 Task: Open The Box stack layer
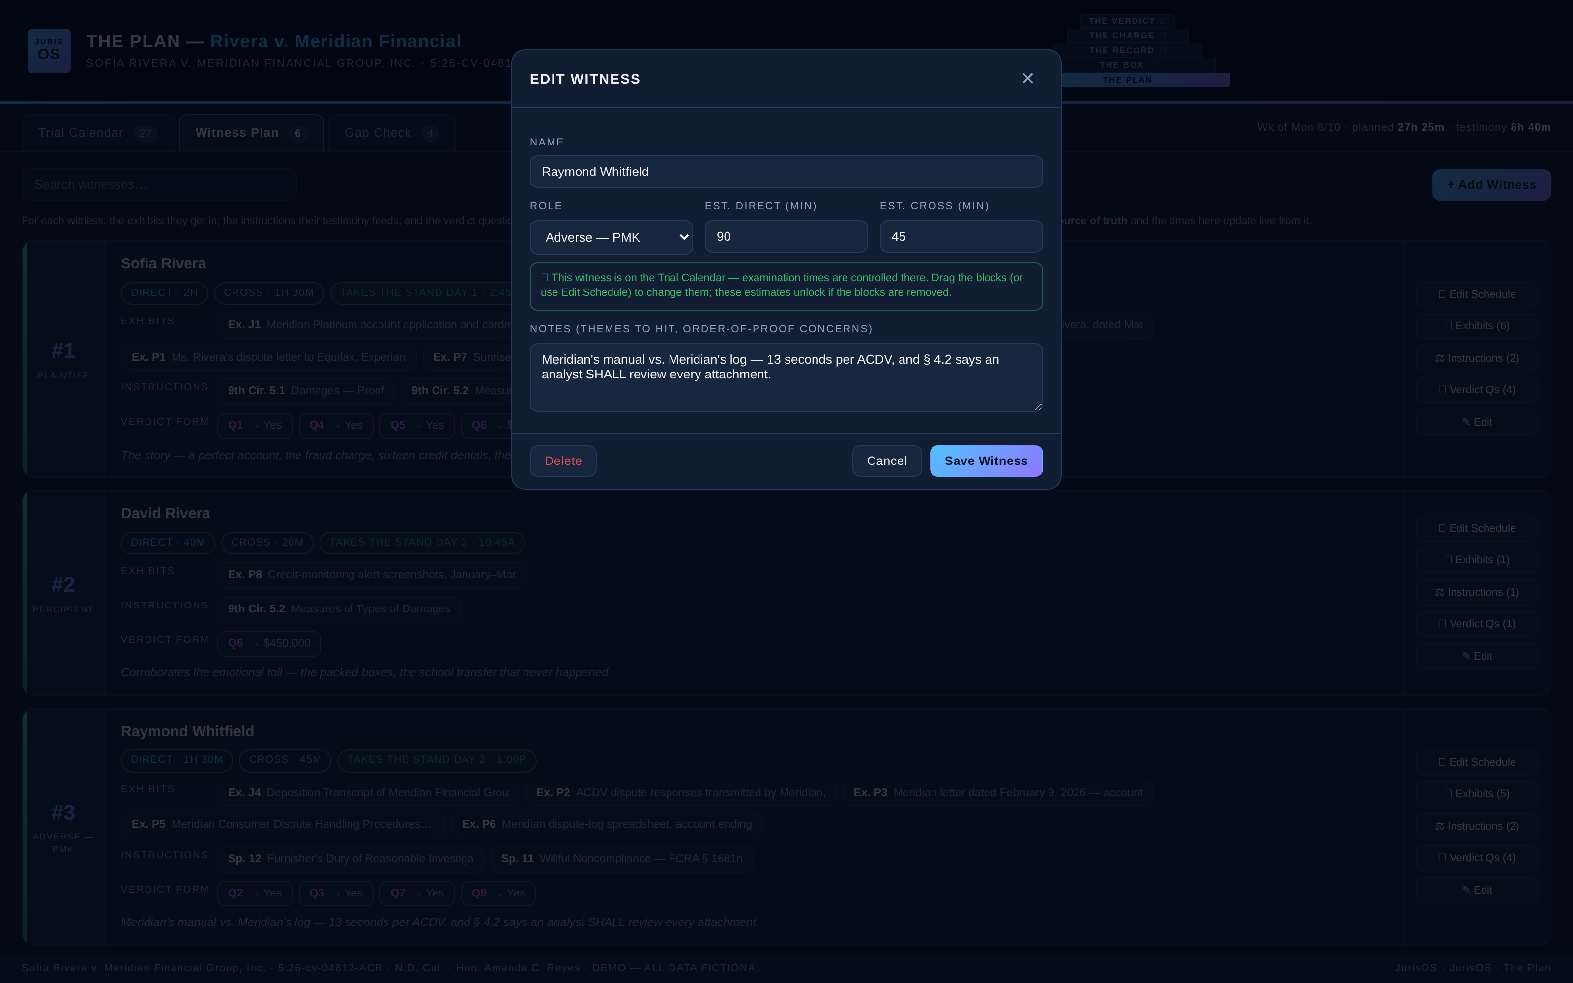tap(1127, 65)
